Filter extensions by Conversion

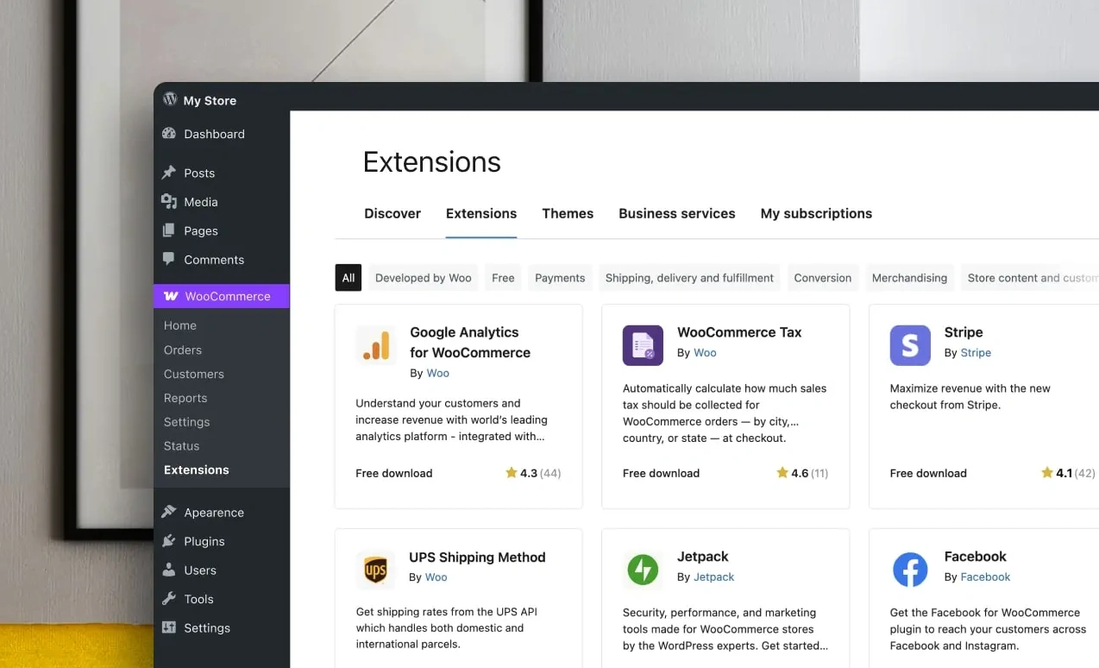(823, 278)
